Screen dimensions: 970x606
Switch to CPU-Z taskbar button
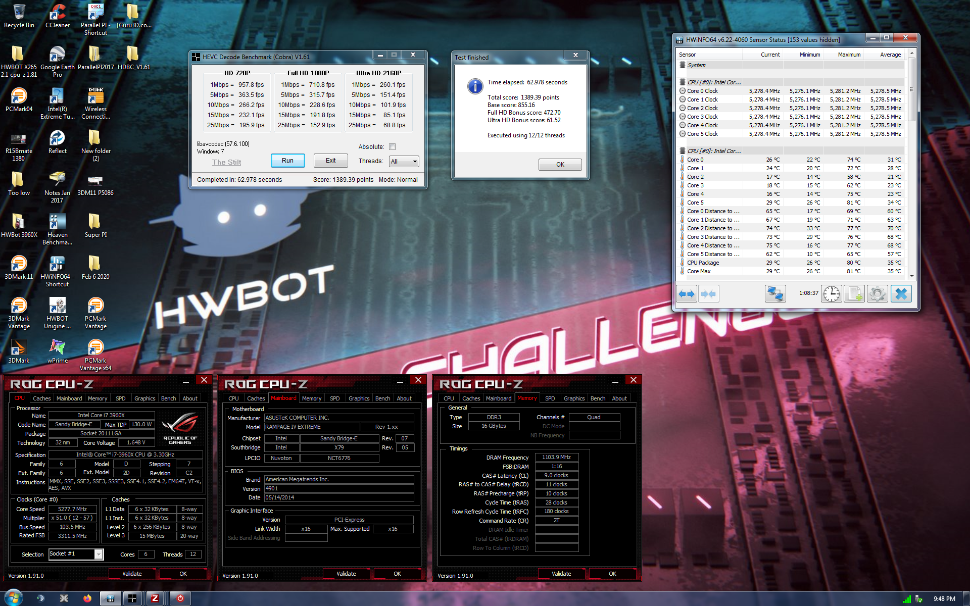point(155,598)
